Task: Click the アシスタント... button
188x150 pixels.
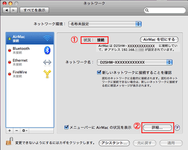Action: pos(114,143)
